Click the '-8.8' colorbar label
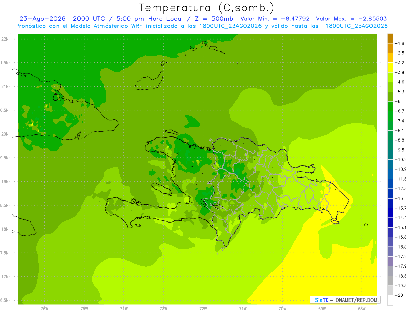The height and width of the screenshot is (313, 406). click(400, 140)
